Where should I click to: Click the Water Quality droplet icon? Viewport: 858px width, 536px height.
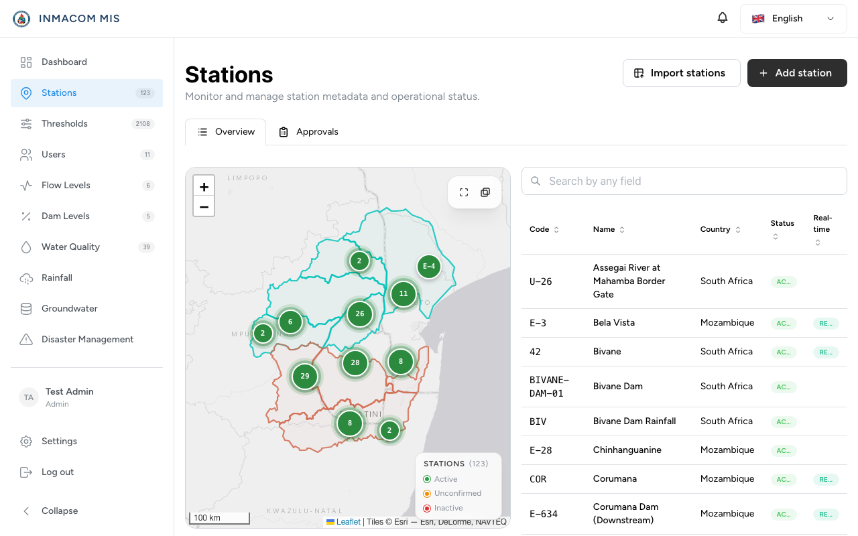pyautogui.click(x=26, y=247)
